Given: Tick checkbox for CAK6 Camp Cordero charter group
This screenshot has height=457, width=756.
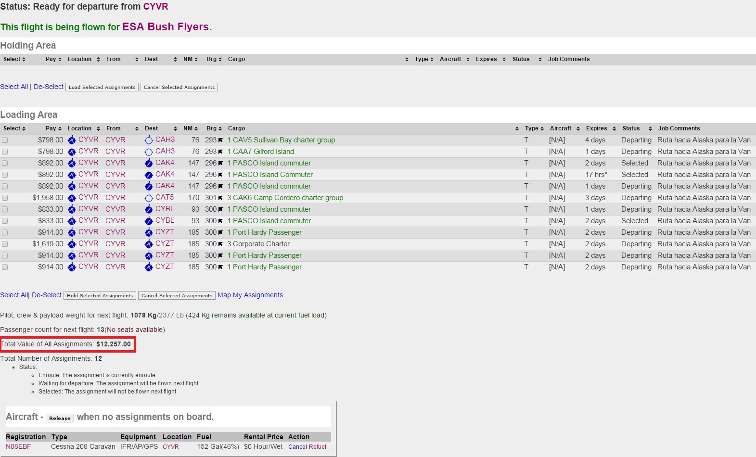Looking at the screenshot, I should pos(5,198).
